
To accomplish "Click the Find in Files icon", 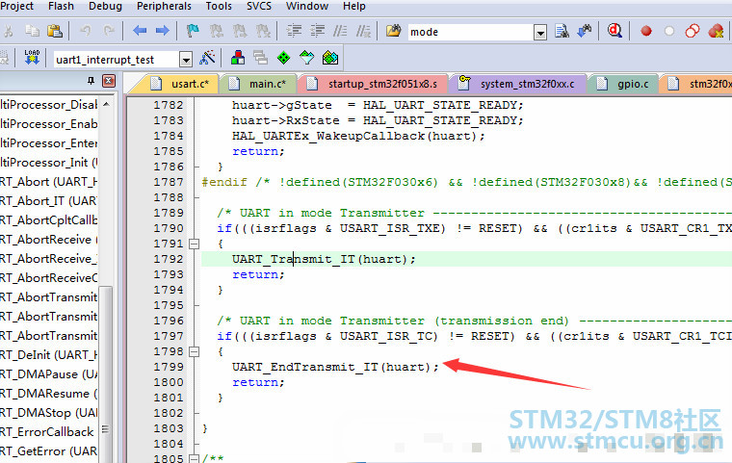I will click(563, 32).
